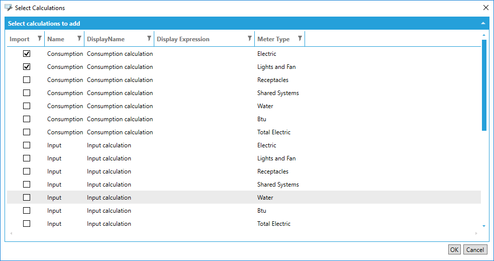Open filter for Display Expression column
The width and height of the screenshot is (494, 261).
pos(250,39)
